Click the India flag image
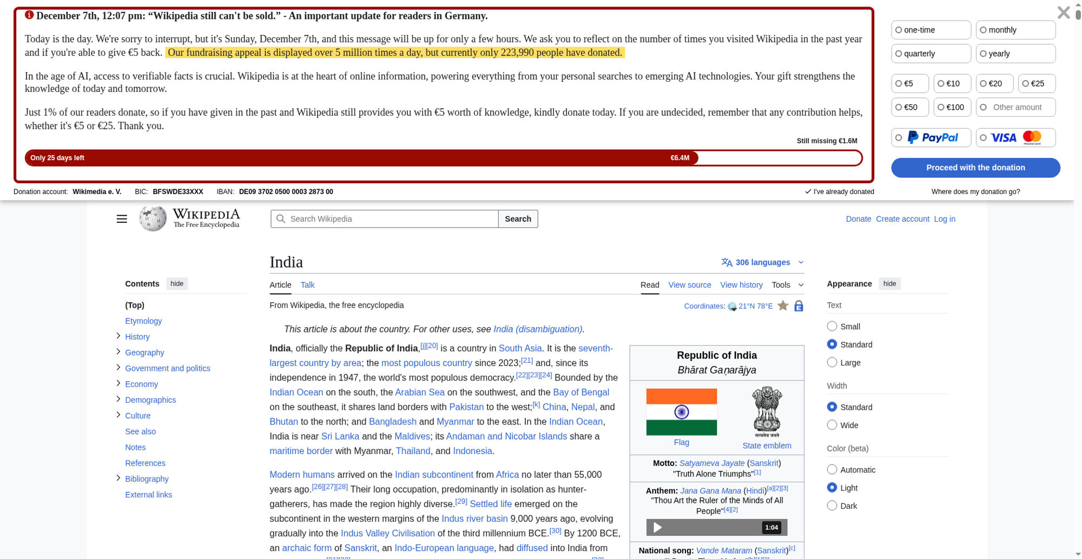The width and height of the screenshot is (1082, 559). [x=681, y=412]
